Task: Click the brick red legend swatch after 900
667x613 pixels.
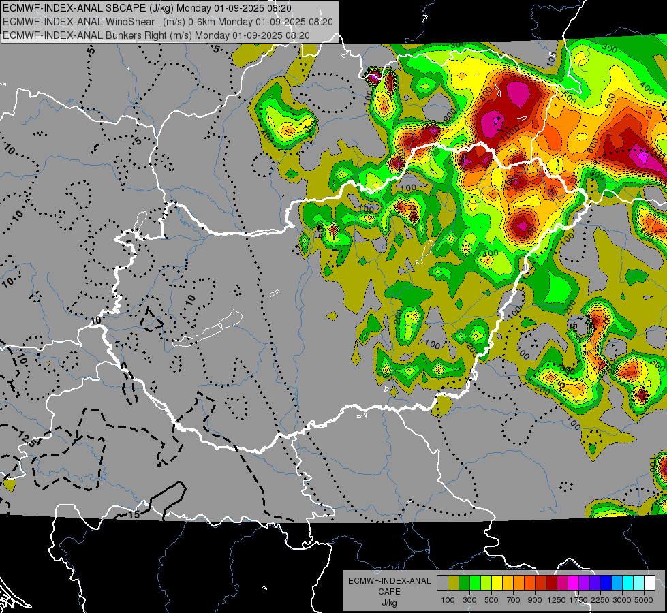Action: 541,583
